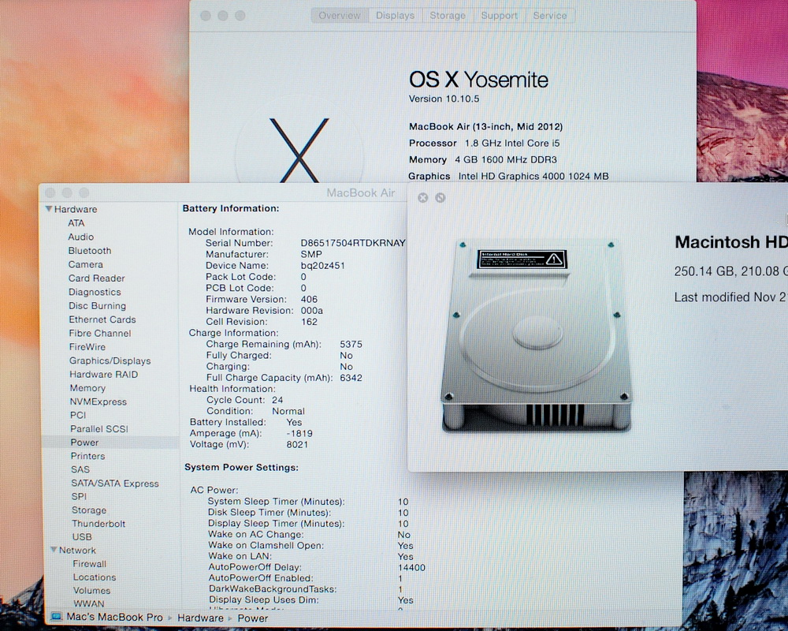Click the Macintosh HD hard disk icon

pyautogui.click(x=536, y=336)
